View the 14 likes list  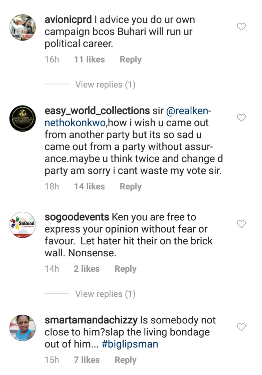pos(89,186)
